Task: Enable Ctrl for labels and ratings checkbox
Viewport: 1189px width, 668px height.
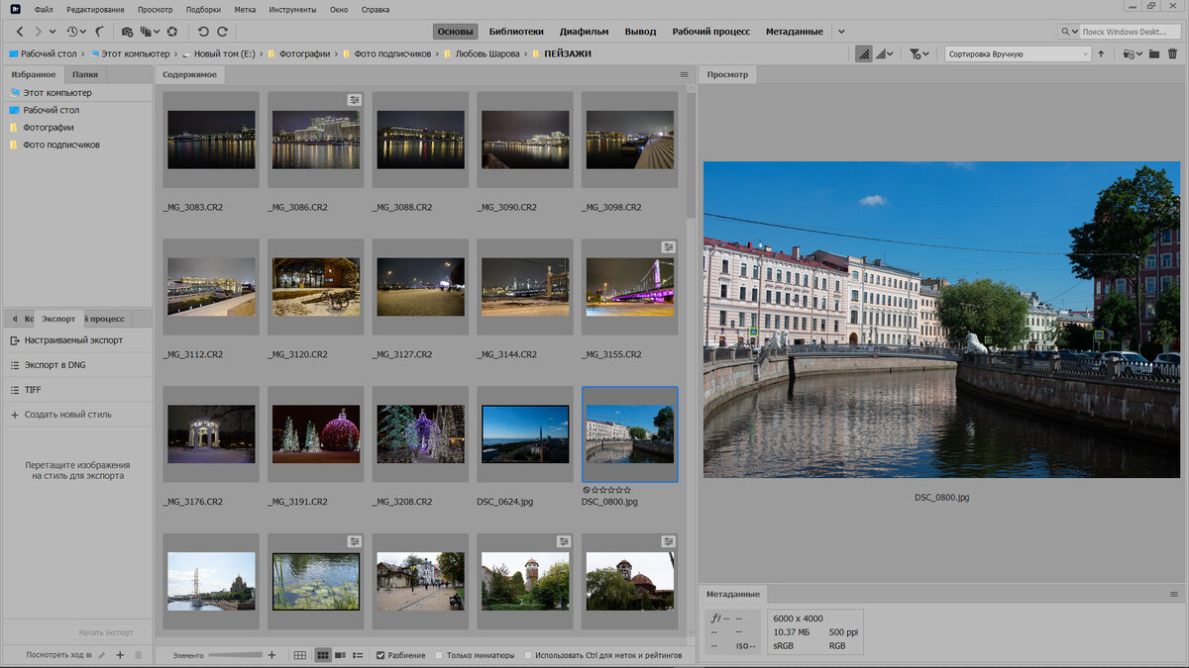Action: tap(527, 655)
